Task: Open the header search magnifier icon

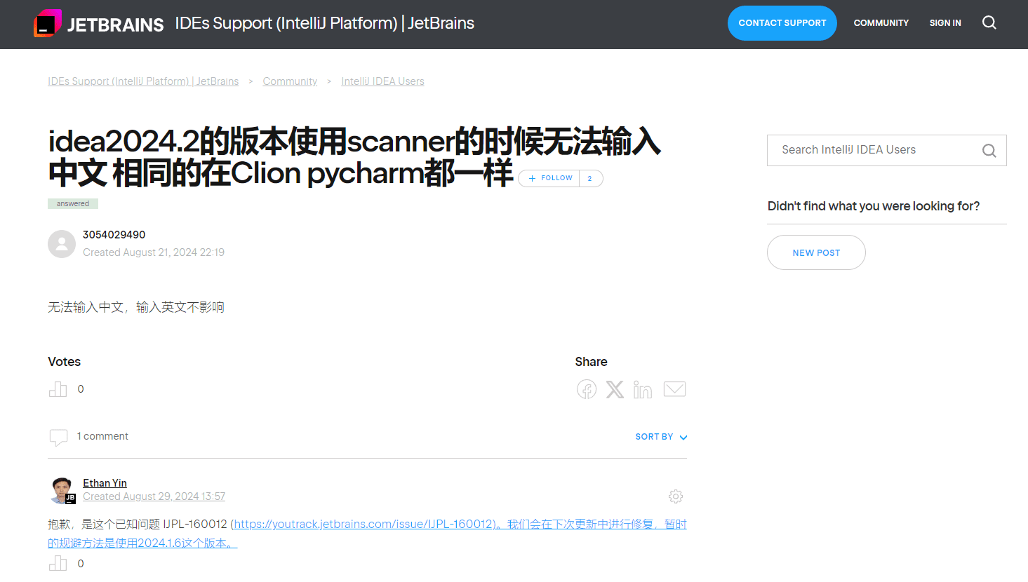Action: pyautogui.click(x=989, y=22)
